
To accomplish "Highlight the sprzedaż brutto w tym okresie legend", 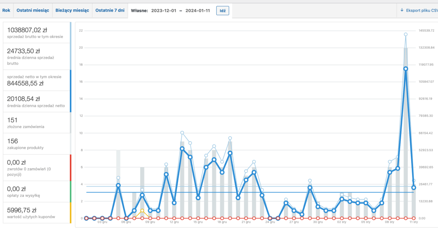I will [x=37, y=33].
